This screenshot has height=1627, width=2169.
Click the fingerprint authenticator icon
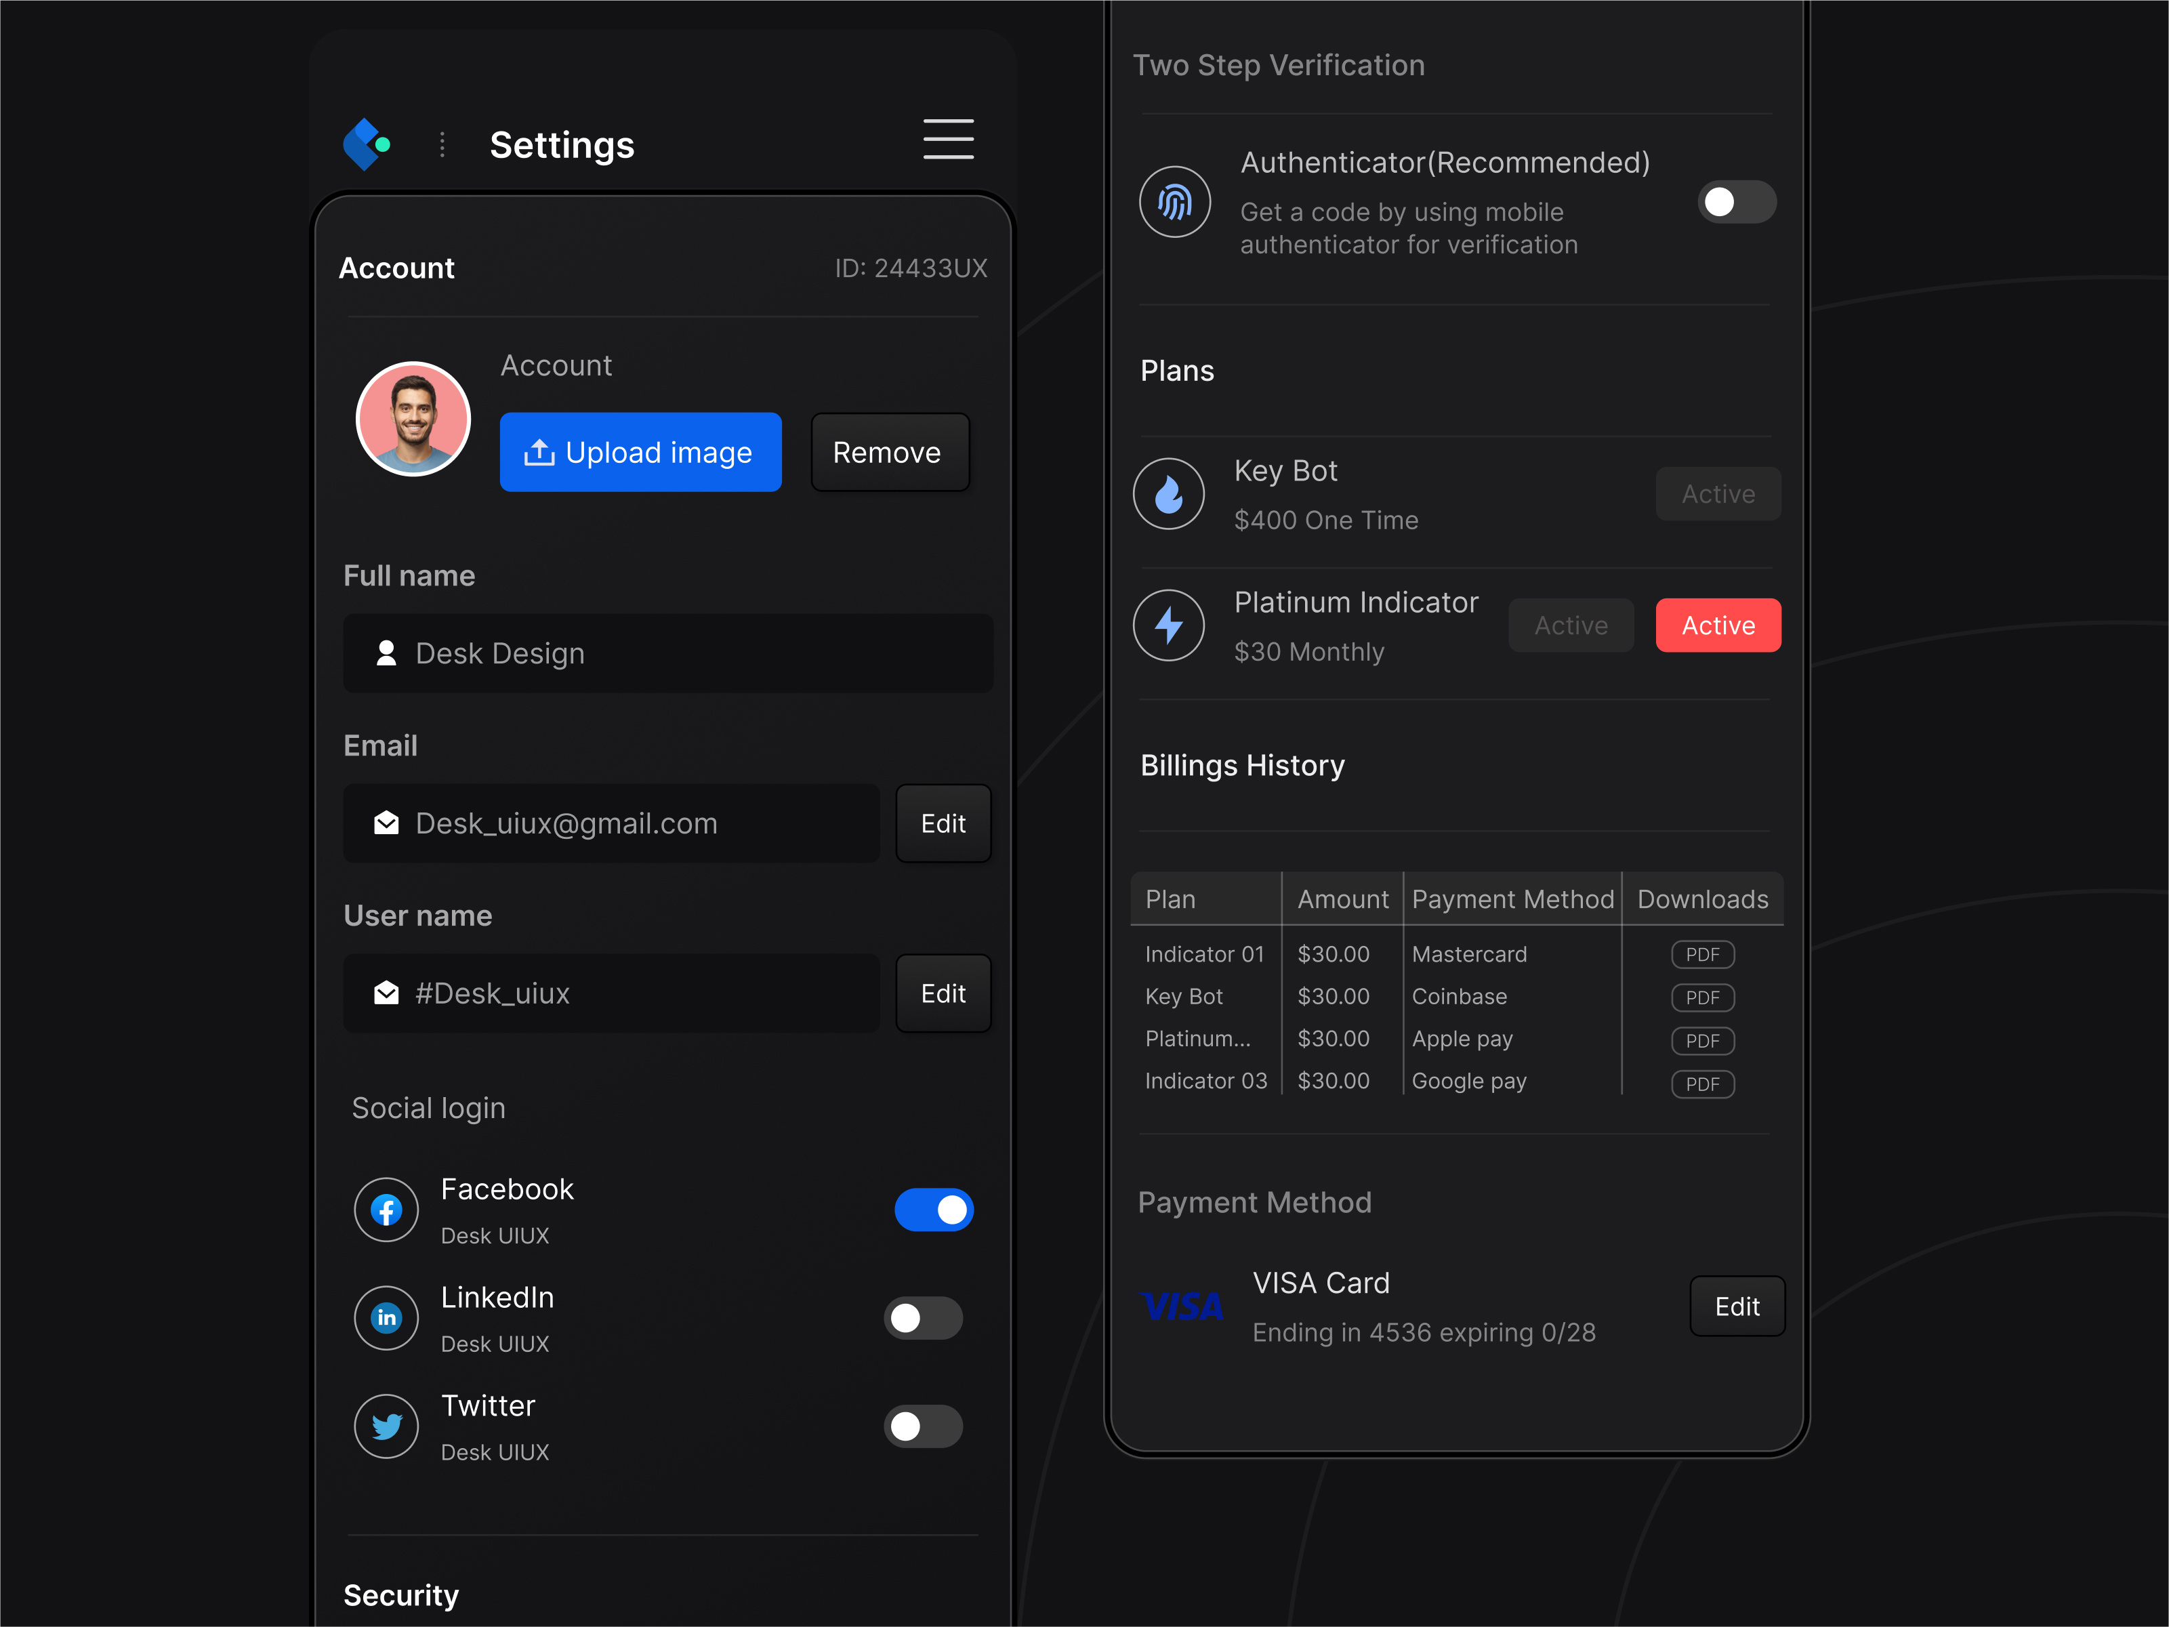(1175, 202)
